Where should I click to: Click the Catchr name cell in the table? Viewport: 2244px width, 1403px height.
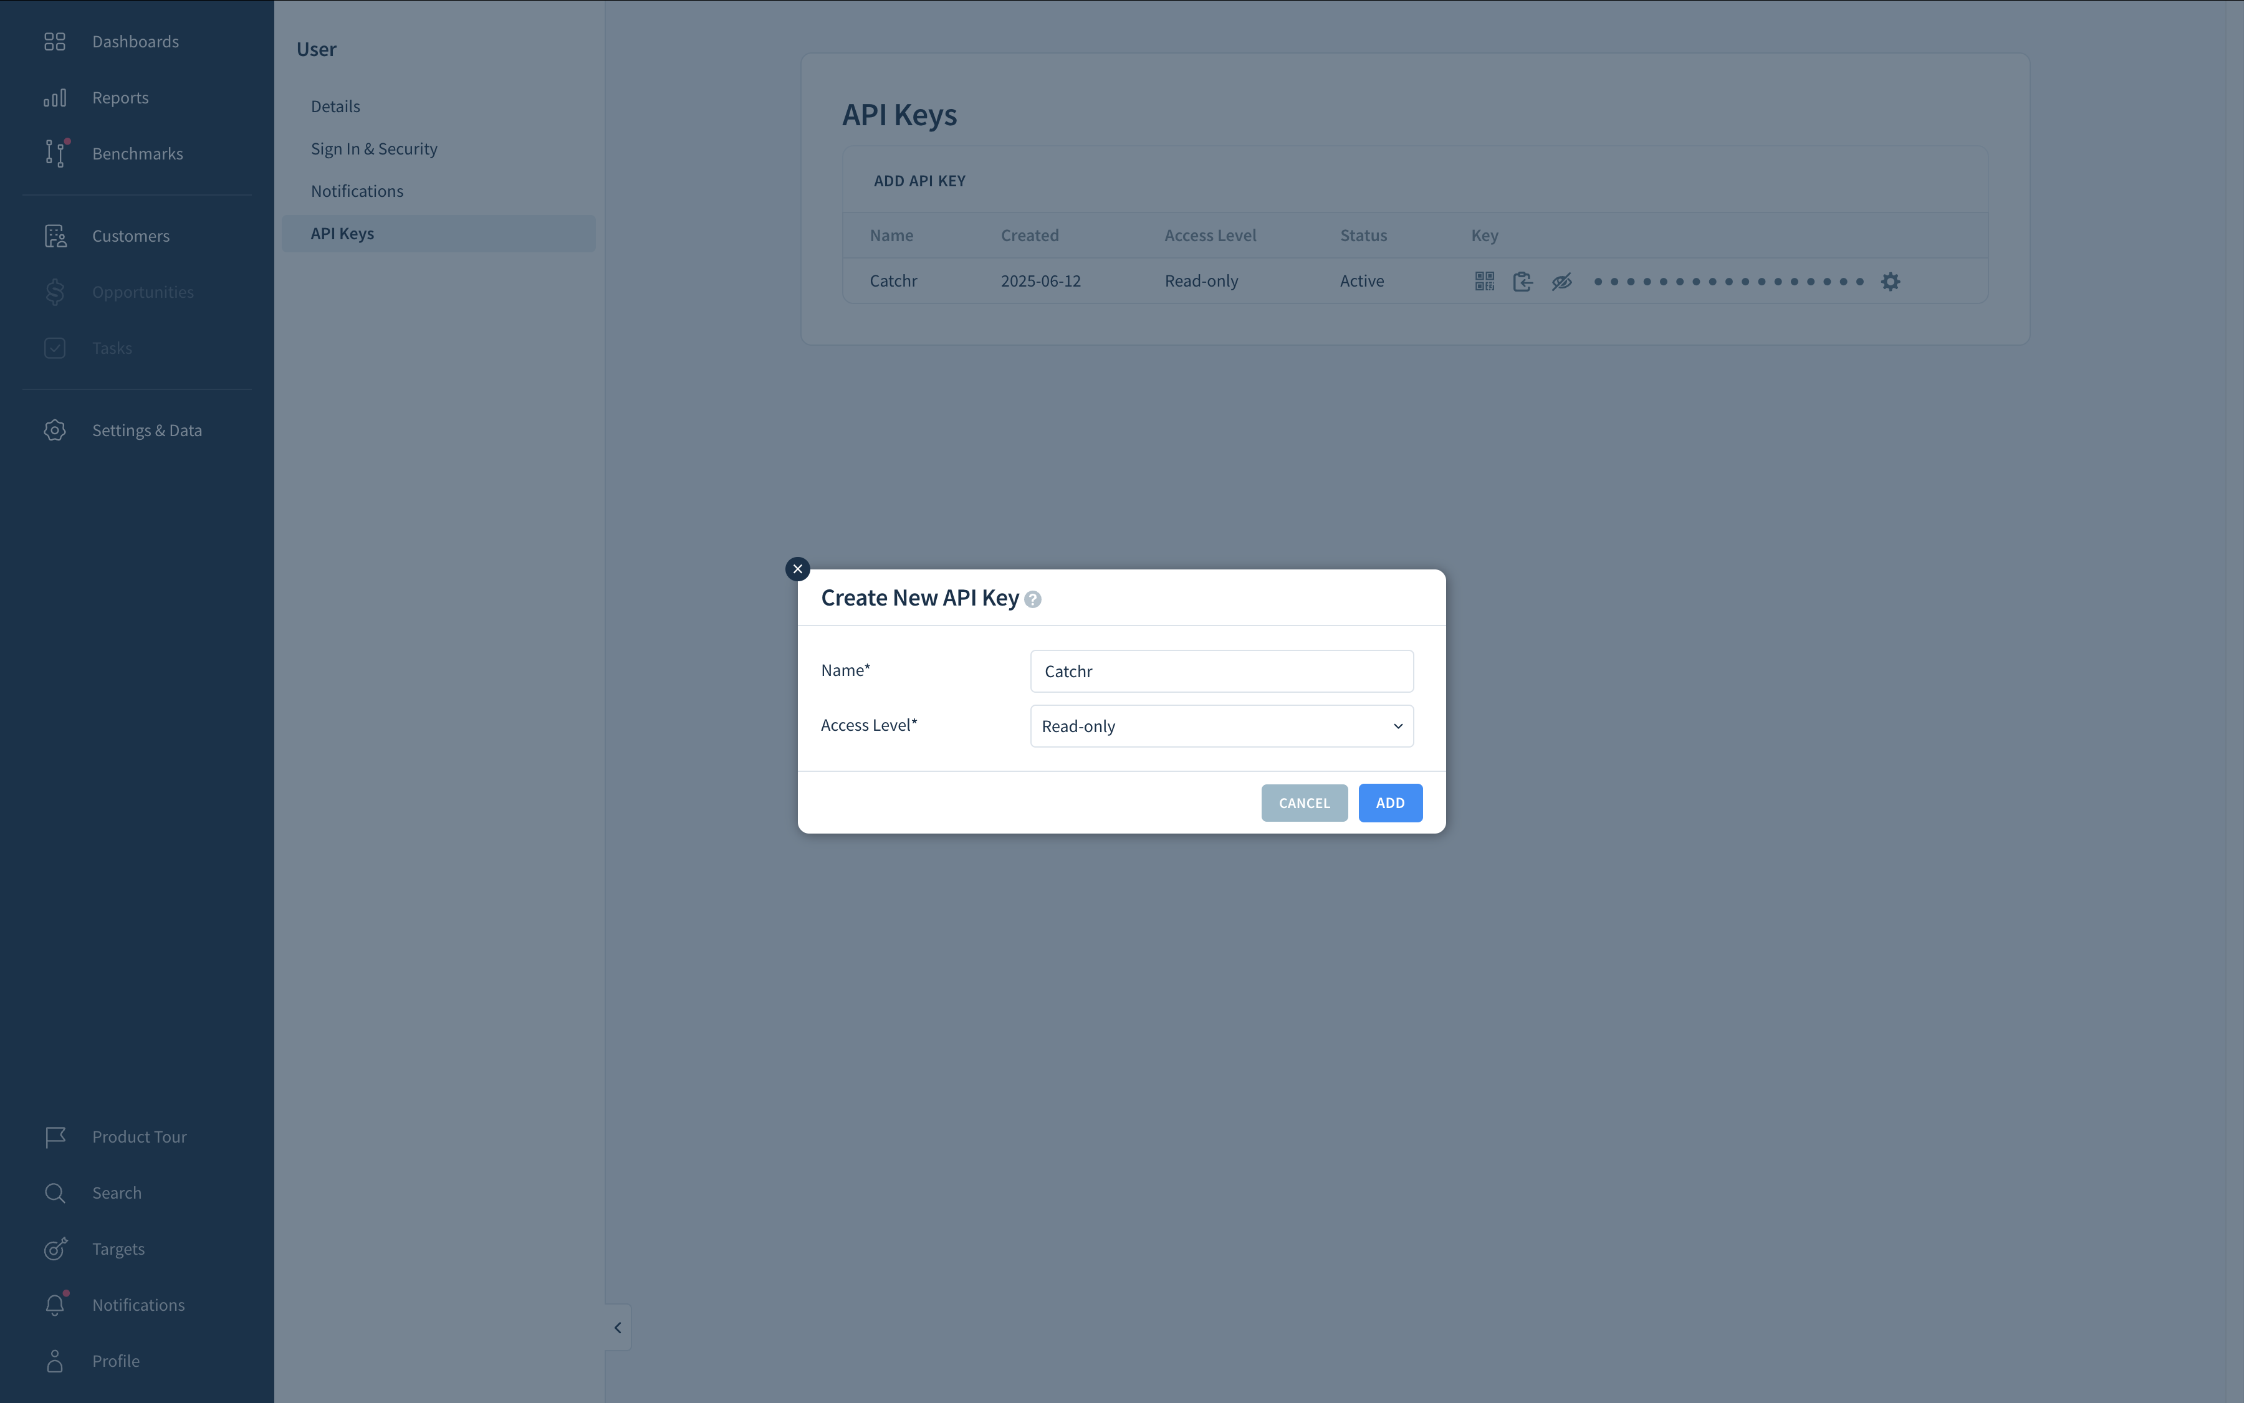click(x=893, y=281)
